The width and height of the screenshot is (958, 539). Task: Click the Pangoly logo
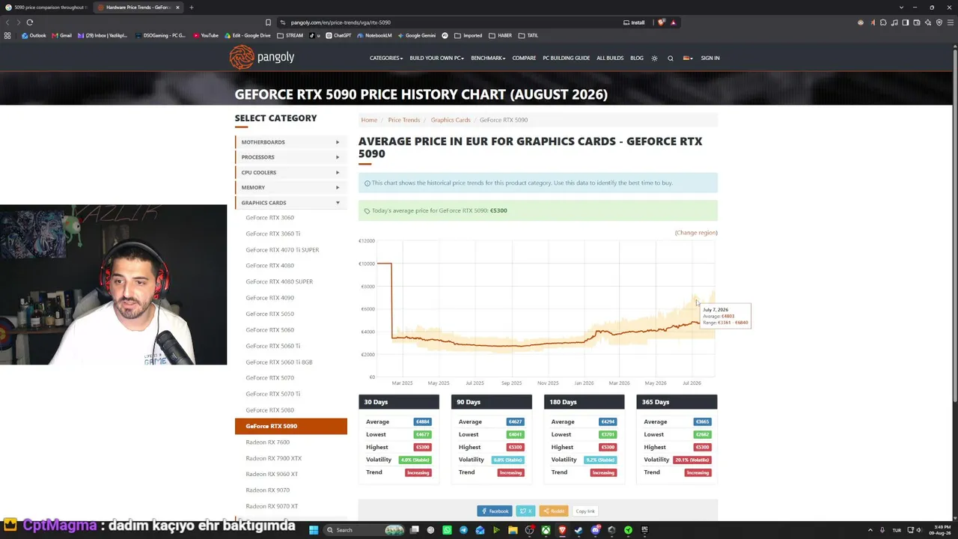tap(262, 57)
